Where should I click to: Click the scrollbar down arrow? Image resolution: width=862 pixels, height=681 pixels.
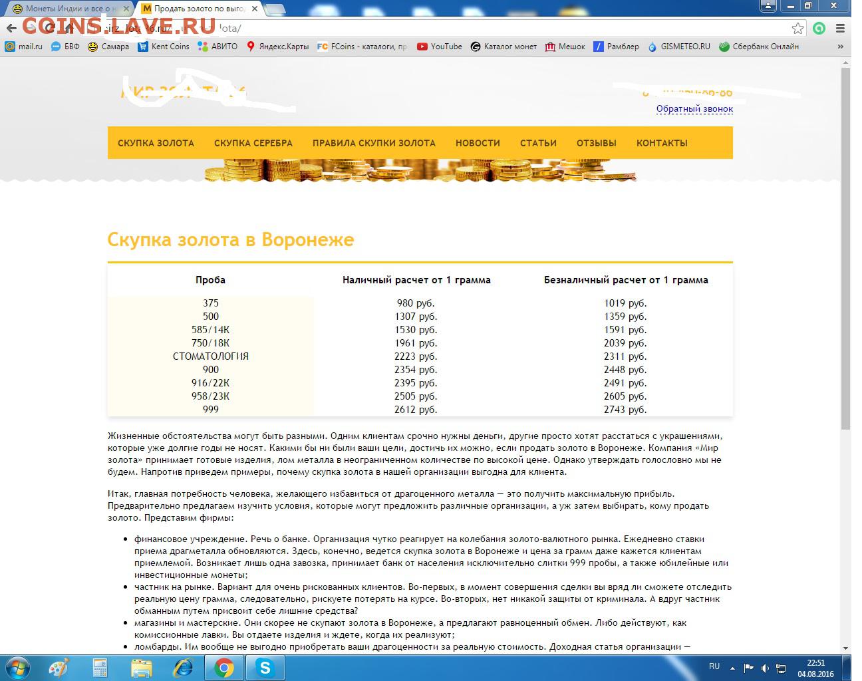tap(845, 648)
